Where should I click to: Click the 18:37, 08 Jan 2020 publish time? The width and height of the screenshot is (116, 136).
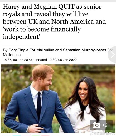[17, 60]
